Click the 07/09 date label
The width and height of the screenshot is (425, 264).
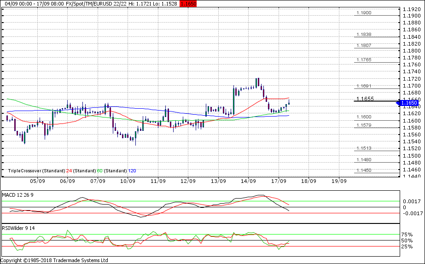pos(98,181)
